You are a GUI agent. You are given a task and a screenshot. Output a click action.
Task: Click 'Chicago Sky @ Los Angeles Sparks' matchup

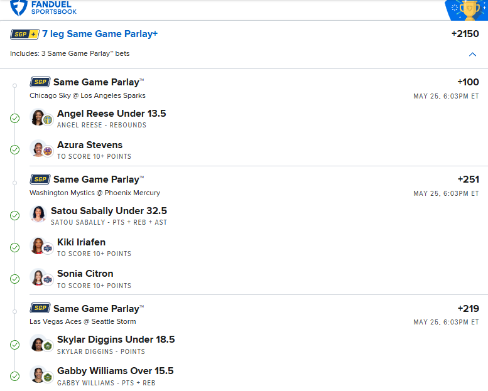click(x=87, y=95)
